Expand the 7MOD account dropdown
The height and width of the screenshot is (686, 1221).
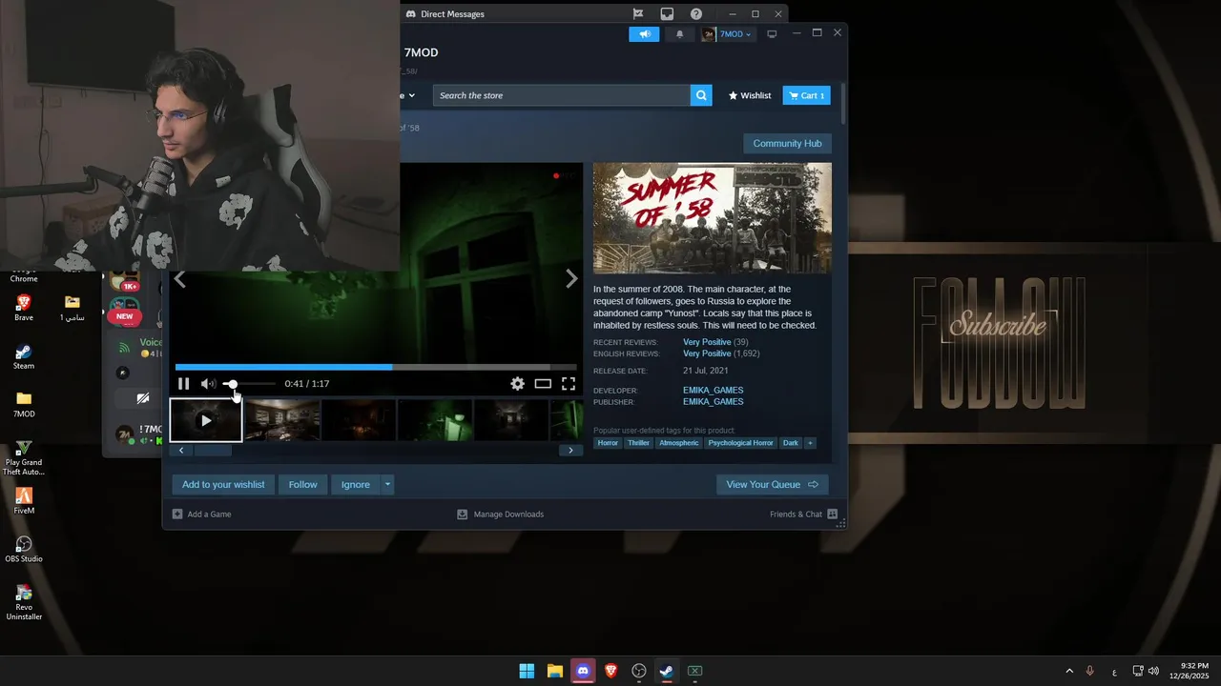coord(727,33)
